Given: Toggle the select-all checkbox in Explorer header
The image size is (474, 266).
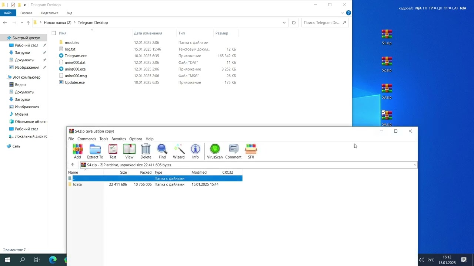Looking at the screenshot, I should click(54, 33).
